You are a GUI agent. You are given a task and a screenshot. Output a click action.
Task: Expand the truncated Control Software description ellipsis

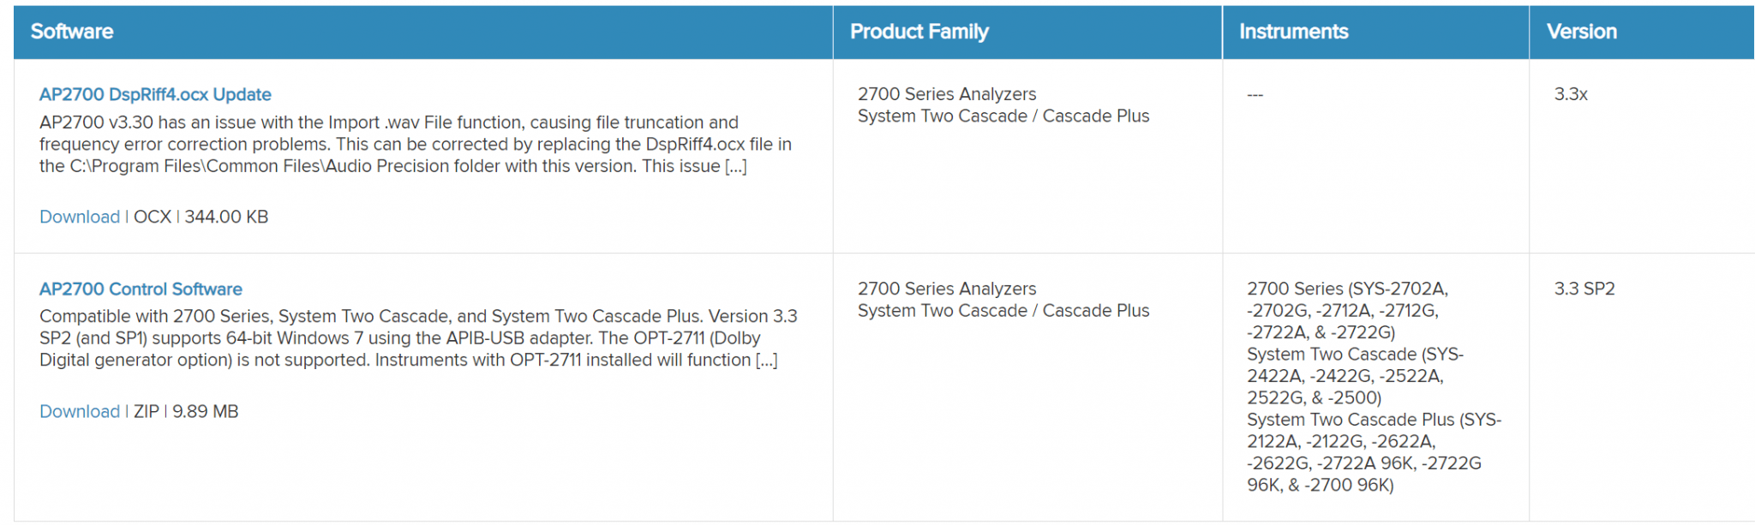[x=766, y=361]
